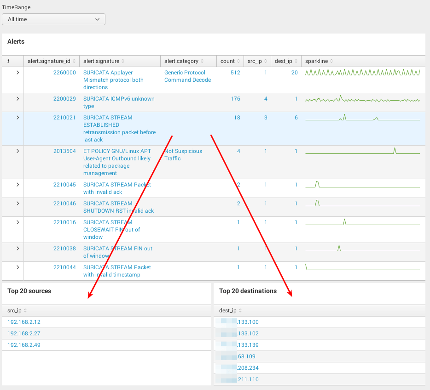The width and height of the screenshot is (430, 390).
Task: Sort alerts by src_ip column header
Action: pyautogui.click(x=256, y=61)
